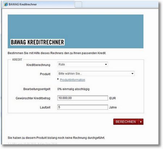Focus the Gewünschter Kreditbetrag input field
Viewport: 163px width, 149px height.
(83, 98)
